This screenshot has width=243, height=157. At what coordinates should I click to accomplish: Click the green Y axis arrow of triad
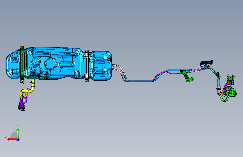click(18, 134)
